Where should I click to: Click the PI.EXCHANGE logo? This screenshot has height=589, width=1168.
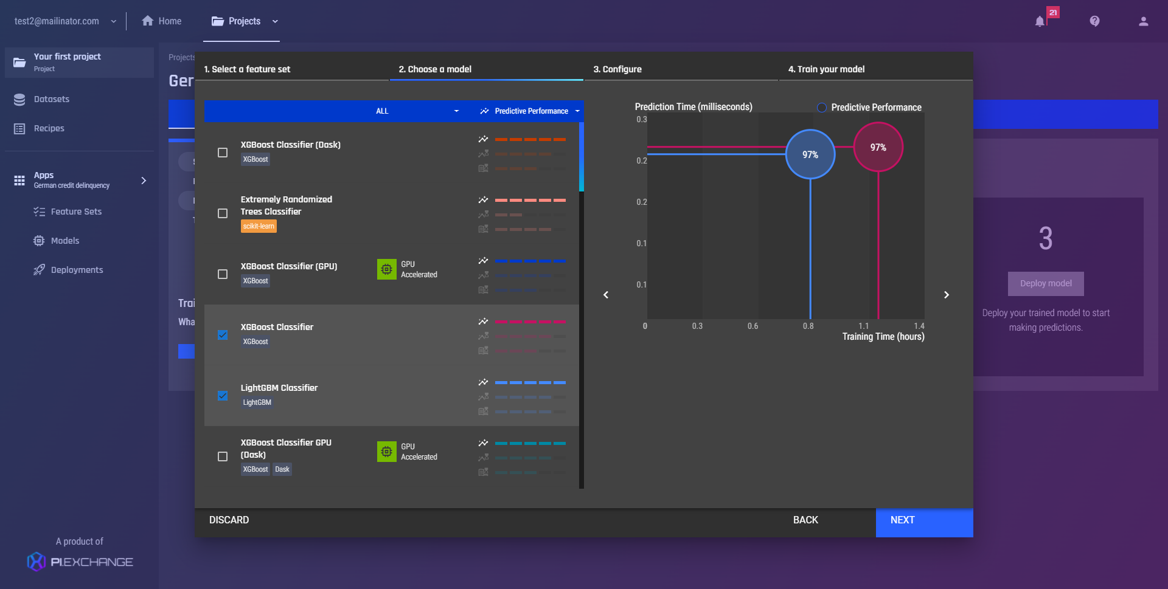click(x=80, y=562)
